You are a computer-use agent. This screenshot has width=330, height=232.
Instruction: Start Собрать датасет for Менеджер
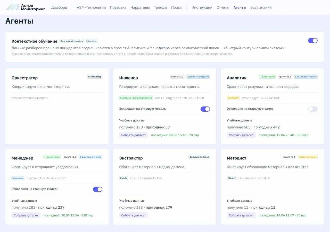coord(26,215)
